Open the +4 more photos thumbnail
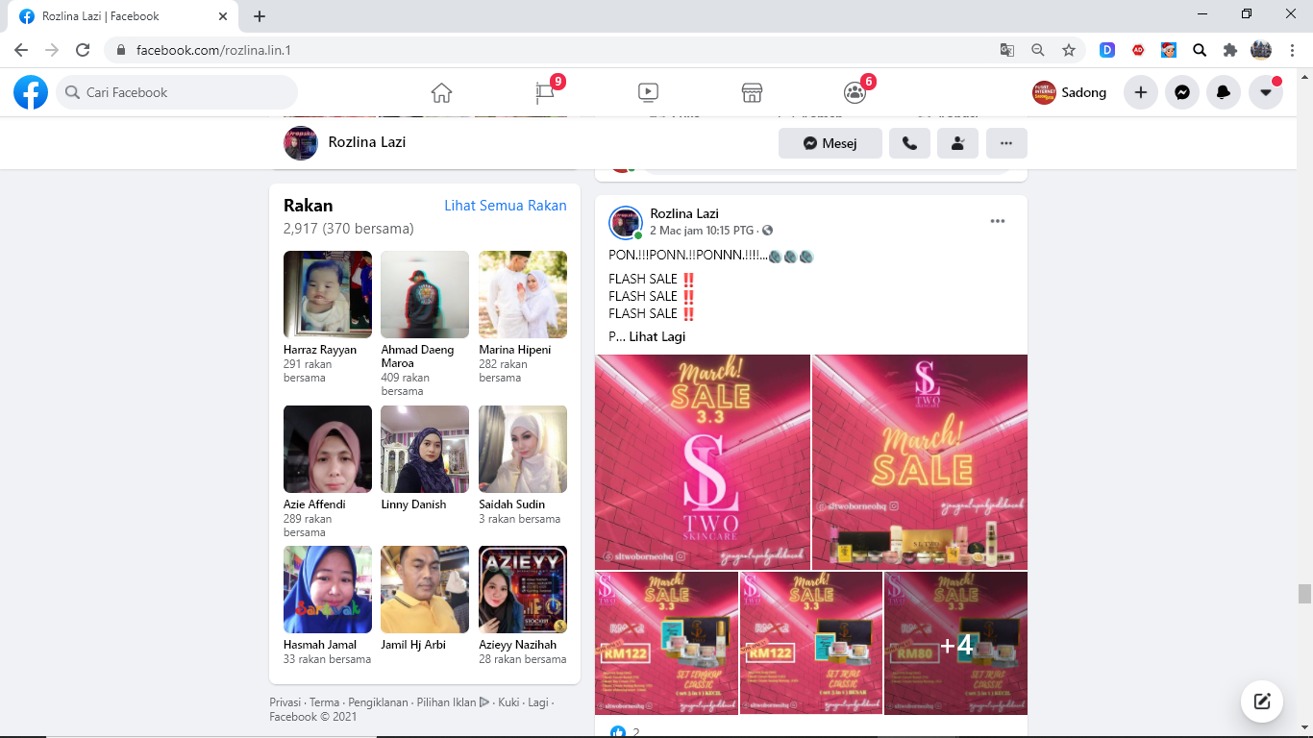Screen dimensions: 1313x738 point(955,644)
